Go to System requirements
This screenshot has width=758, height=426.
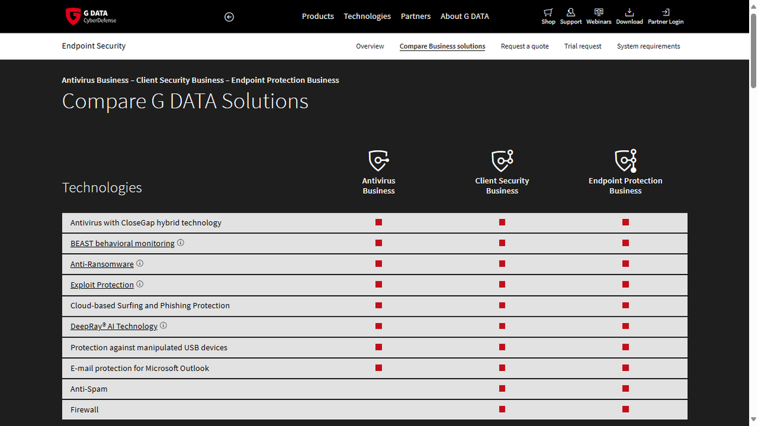click(x=648, y=46)
